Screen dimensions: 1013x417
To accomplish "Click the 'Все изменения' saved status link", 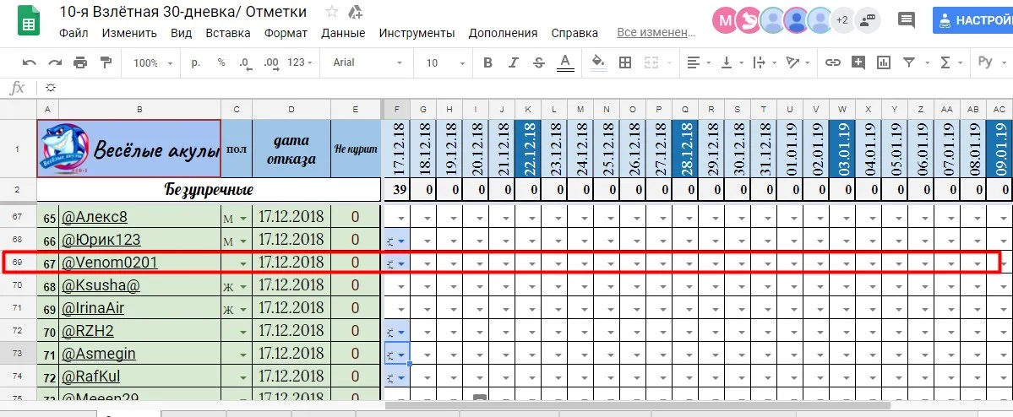I will click(656, 32).
